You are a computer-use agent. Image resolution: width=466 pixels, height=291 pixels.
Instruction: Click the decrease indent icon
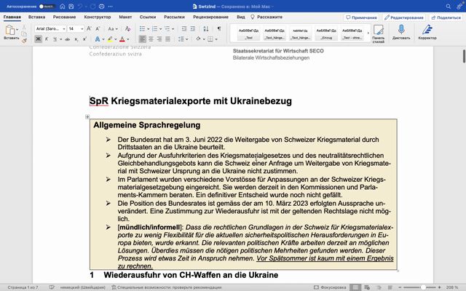click(184, 29)
